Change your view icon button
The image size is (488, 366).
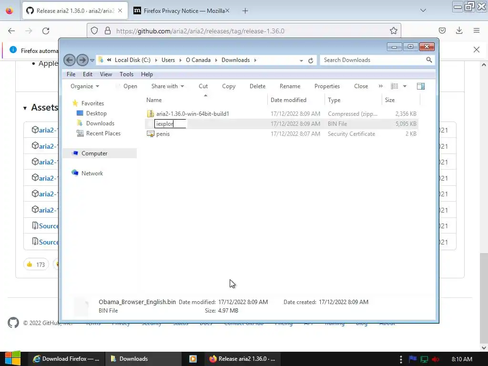[x=394, y=86]
